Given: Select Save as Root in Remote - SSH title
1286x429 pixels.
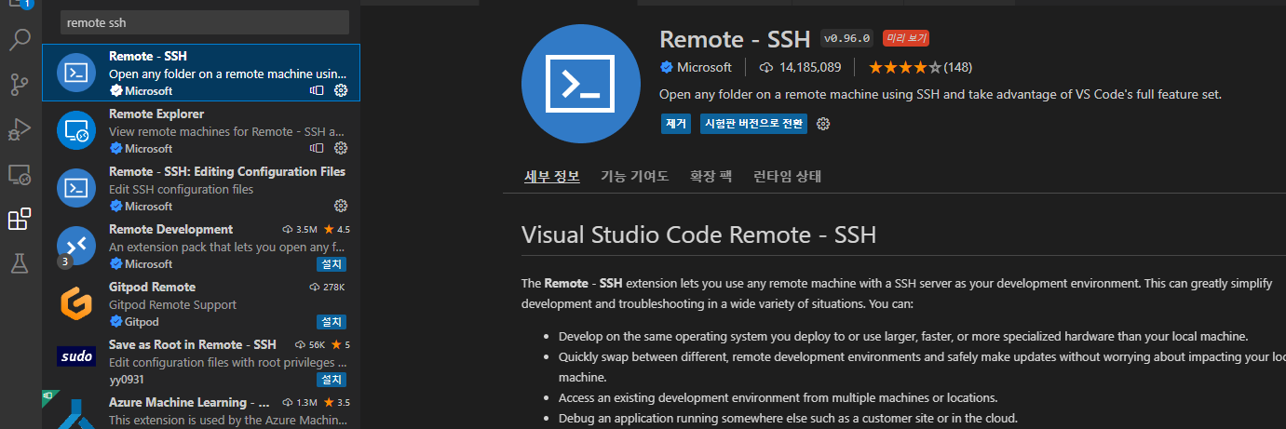Looking at the screenshot, I should [x=193, y=344].
